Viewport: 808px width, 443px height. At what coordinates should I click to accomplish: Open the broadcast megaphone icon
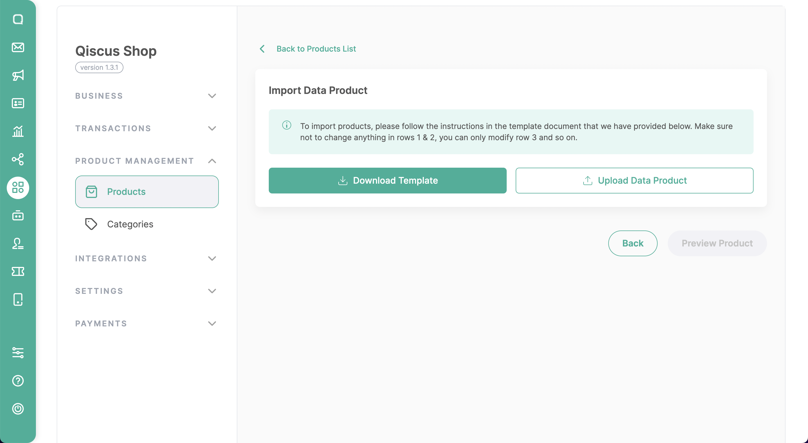click(x=18, y=75)
